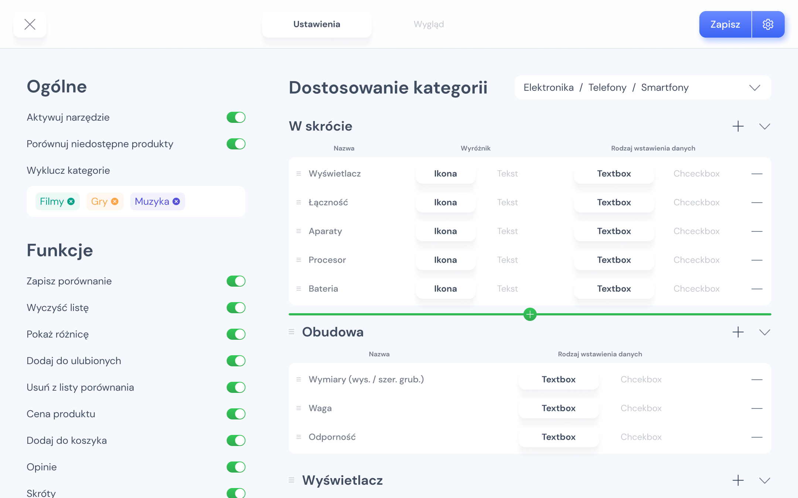Remove the Muzyka category tag
Screen dimensions: 798x498
[177, 201]
